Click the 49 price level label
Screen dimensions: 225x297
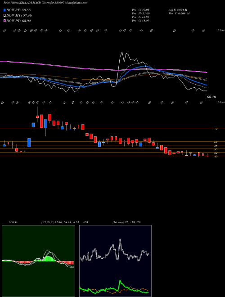[x=216, y=157]
